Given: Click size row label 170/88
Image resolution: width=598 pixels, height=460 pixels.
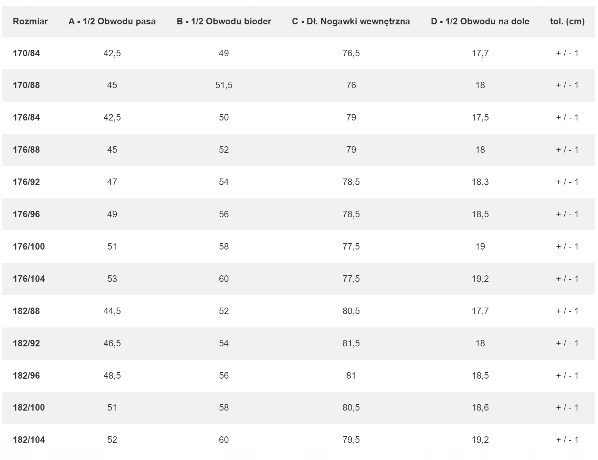Looking at the screenshot, I should click(26, 85).
